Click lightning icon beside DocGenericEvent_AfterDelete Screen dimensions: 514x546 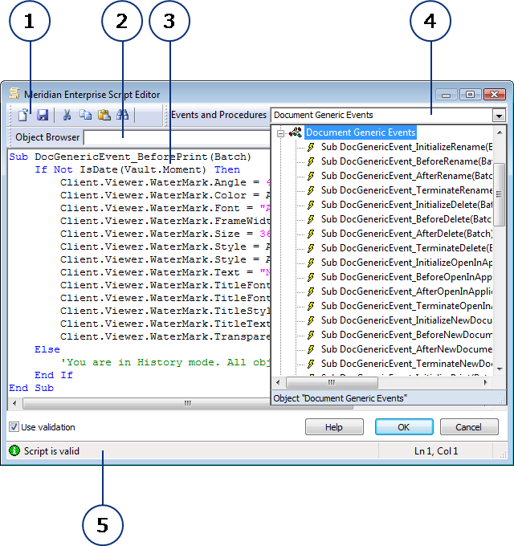[311, 234]
